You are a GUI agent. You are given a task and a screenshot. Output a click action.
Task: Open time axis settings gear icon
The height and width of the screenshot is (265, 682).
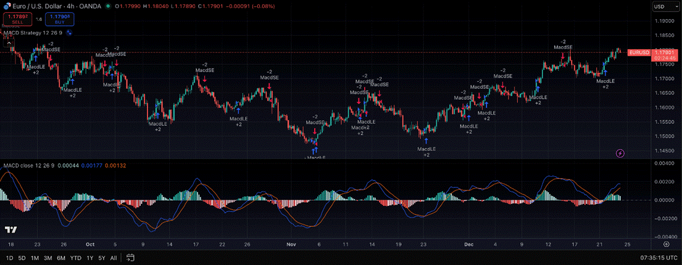click(665, 245)
